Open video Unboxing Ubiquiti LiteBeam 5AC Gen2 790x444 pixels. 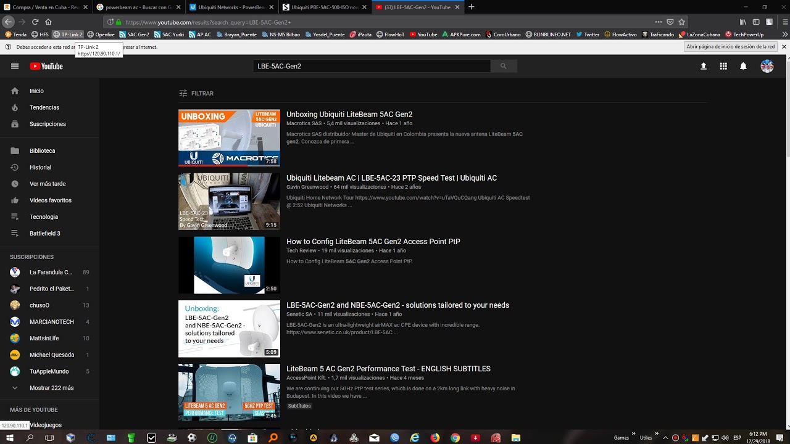[x=349, y=115]
